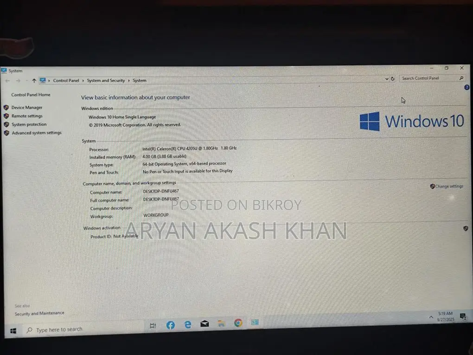The image size is (473, 355).
Task: Open address bar history dropdown
Action: coord(387,79)
